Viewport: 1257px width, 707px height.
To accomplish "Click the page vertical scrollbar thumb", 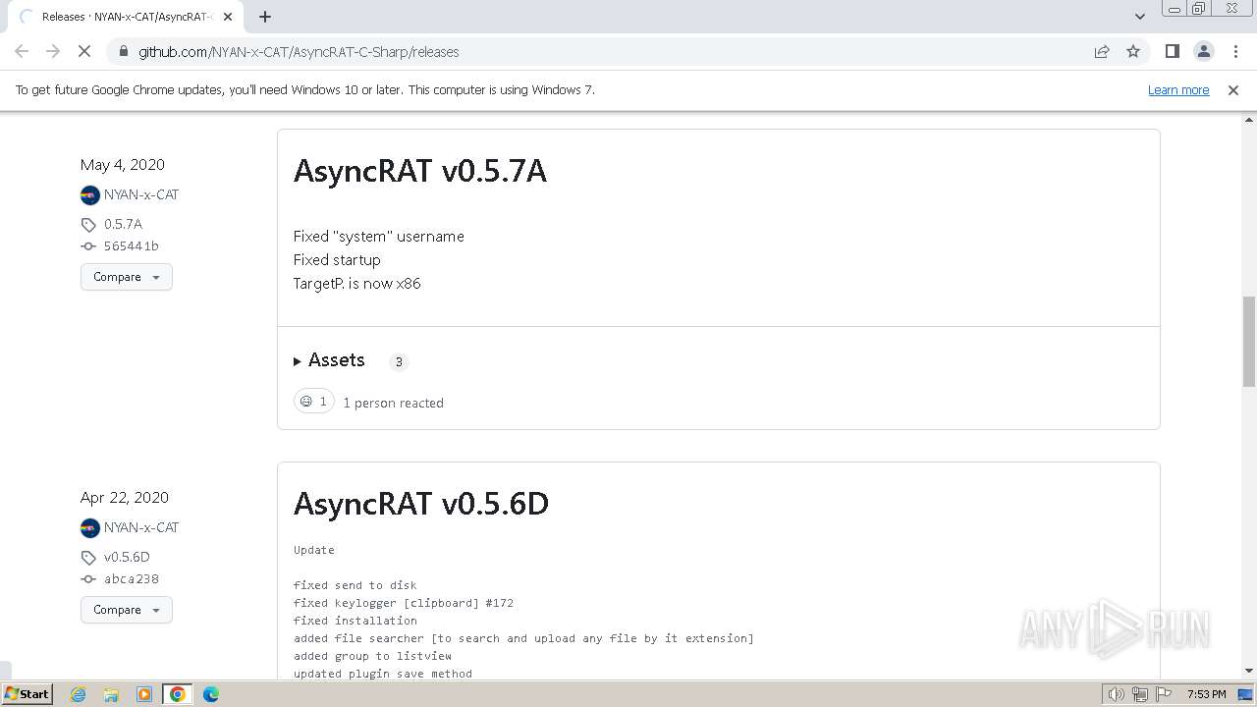I will 1249,342.
